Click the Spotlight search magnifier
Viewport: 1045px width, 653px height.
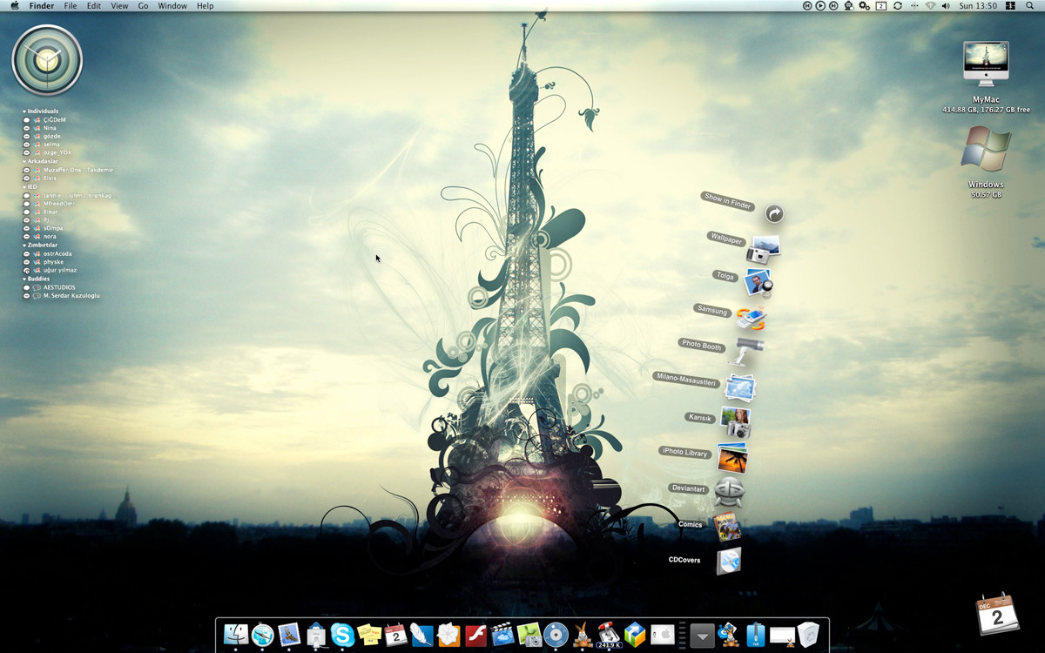(1031, 6)
